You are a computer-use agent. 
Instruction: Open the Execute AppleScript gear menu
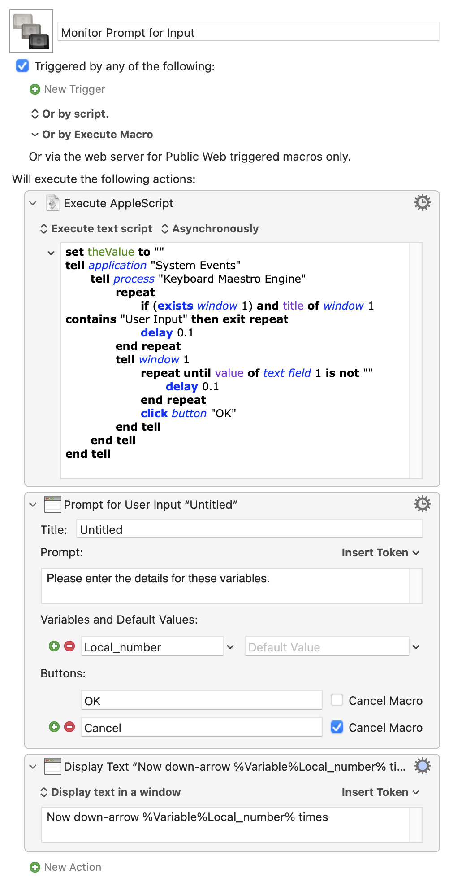click(x=422, y=203)
